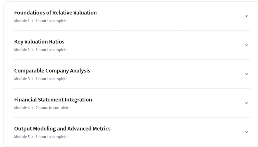Click the Financial Statement Integration chevron arrow
Viewport: 258px width, 147px height.
[x=246, y=103]
